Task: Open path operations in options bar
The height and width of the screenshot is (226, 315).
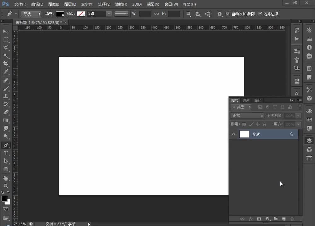Action: point(188,14)
